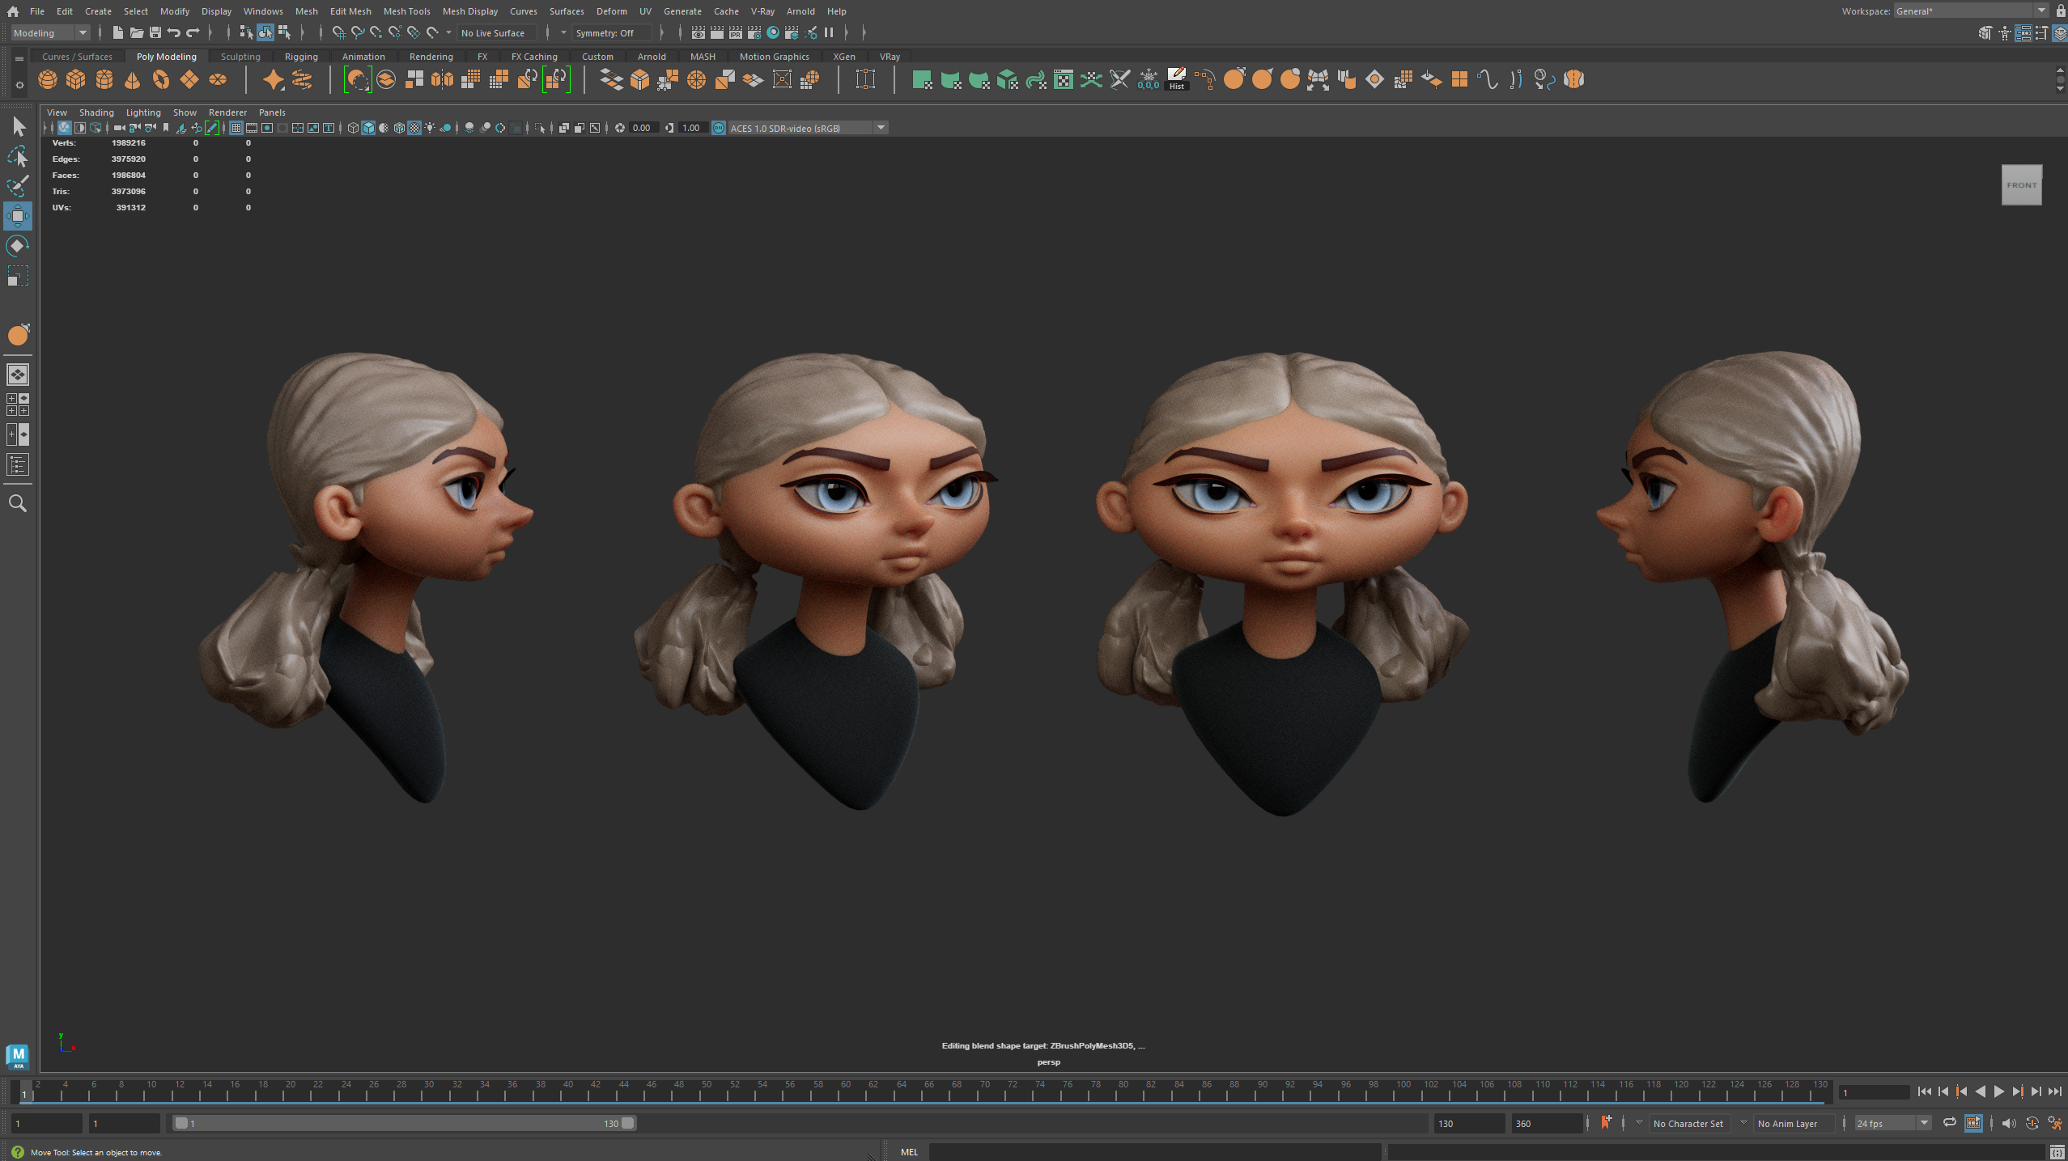Open the Workspace General dropdown
The image size is (2068, 1161).
point(1970,11)
